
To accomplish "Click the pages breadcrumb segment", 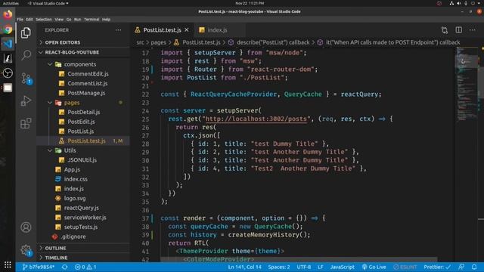I will [x=158, y=42].
